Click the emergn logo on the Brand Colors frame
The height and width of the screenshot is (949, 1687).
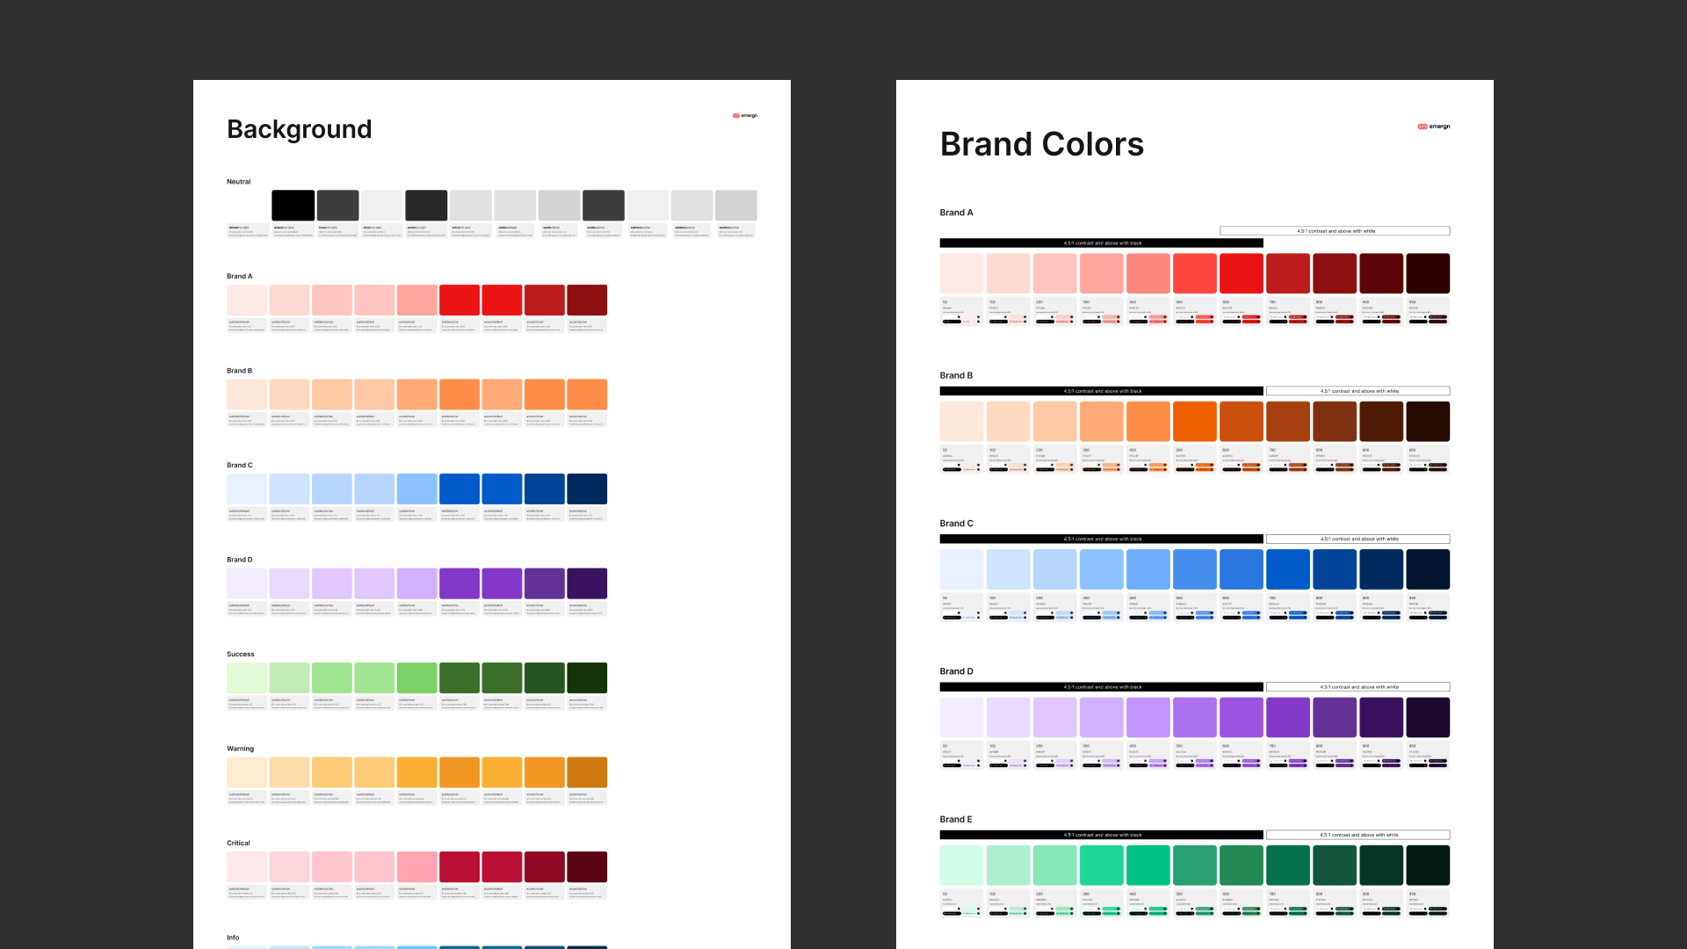(x=1434, y=127)
